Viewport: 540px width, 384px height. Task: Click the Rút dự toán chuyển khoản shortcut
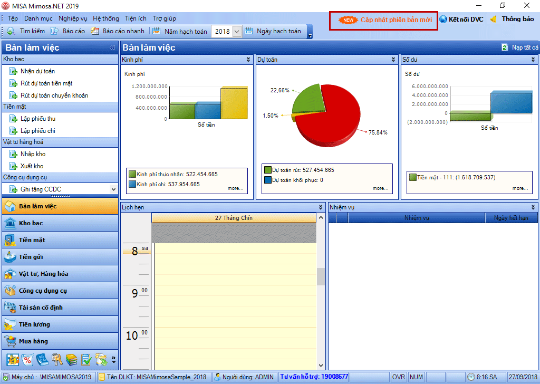coord(54,95)
